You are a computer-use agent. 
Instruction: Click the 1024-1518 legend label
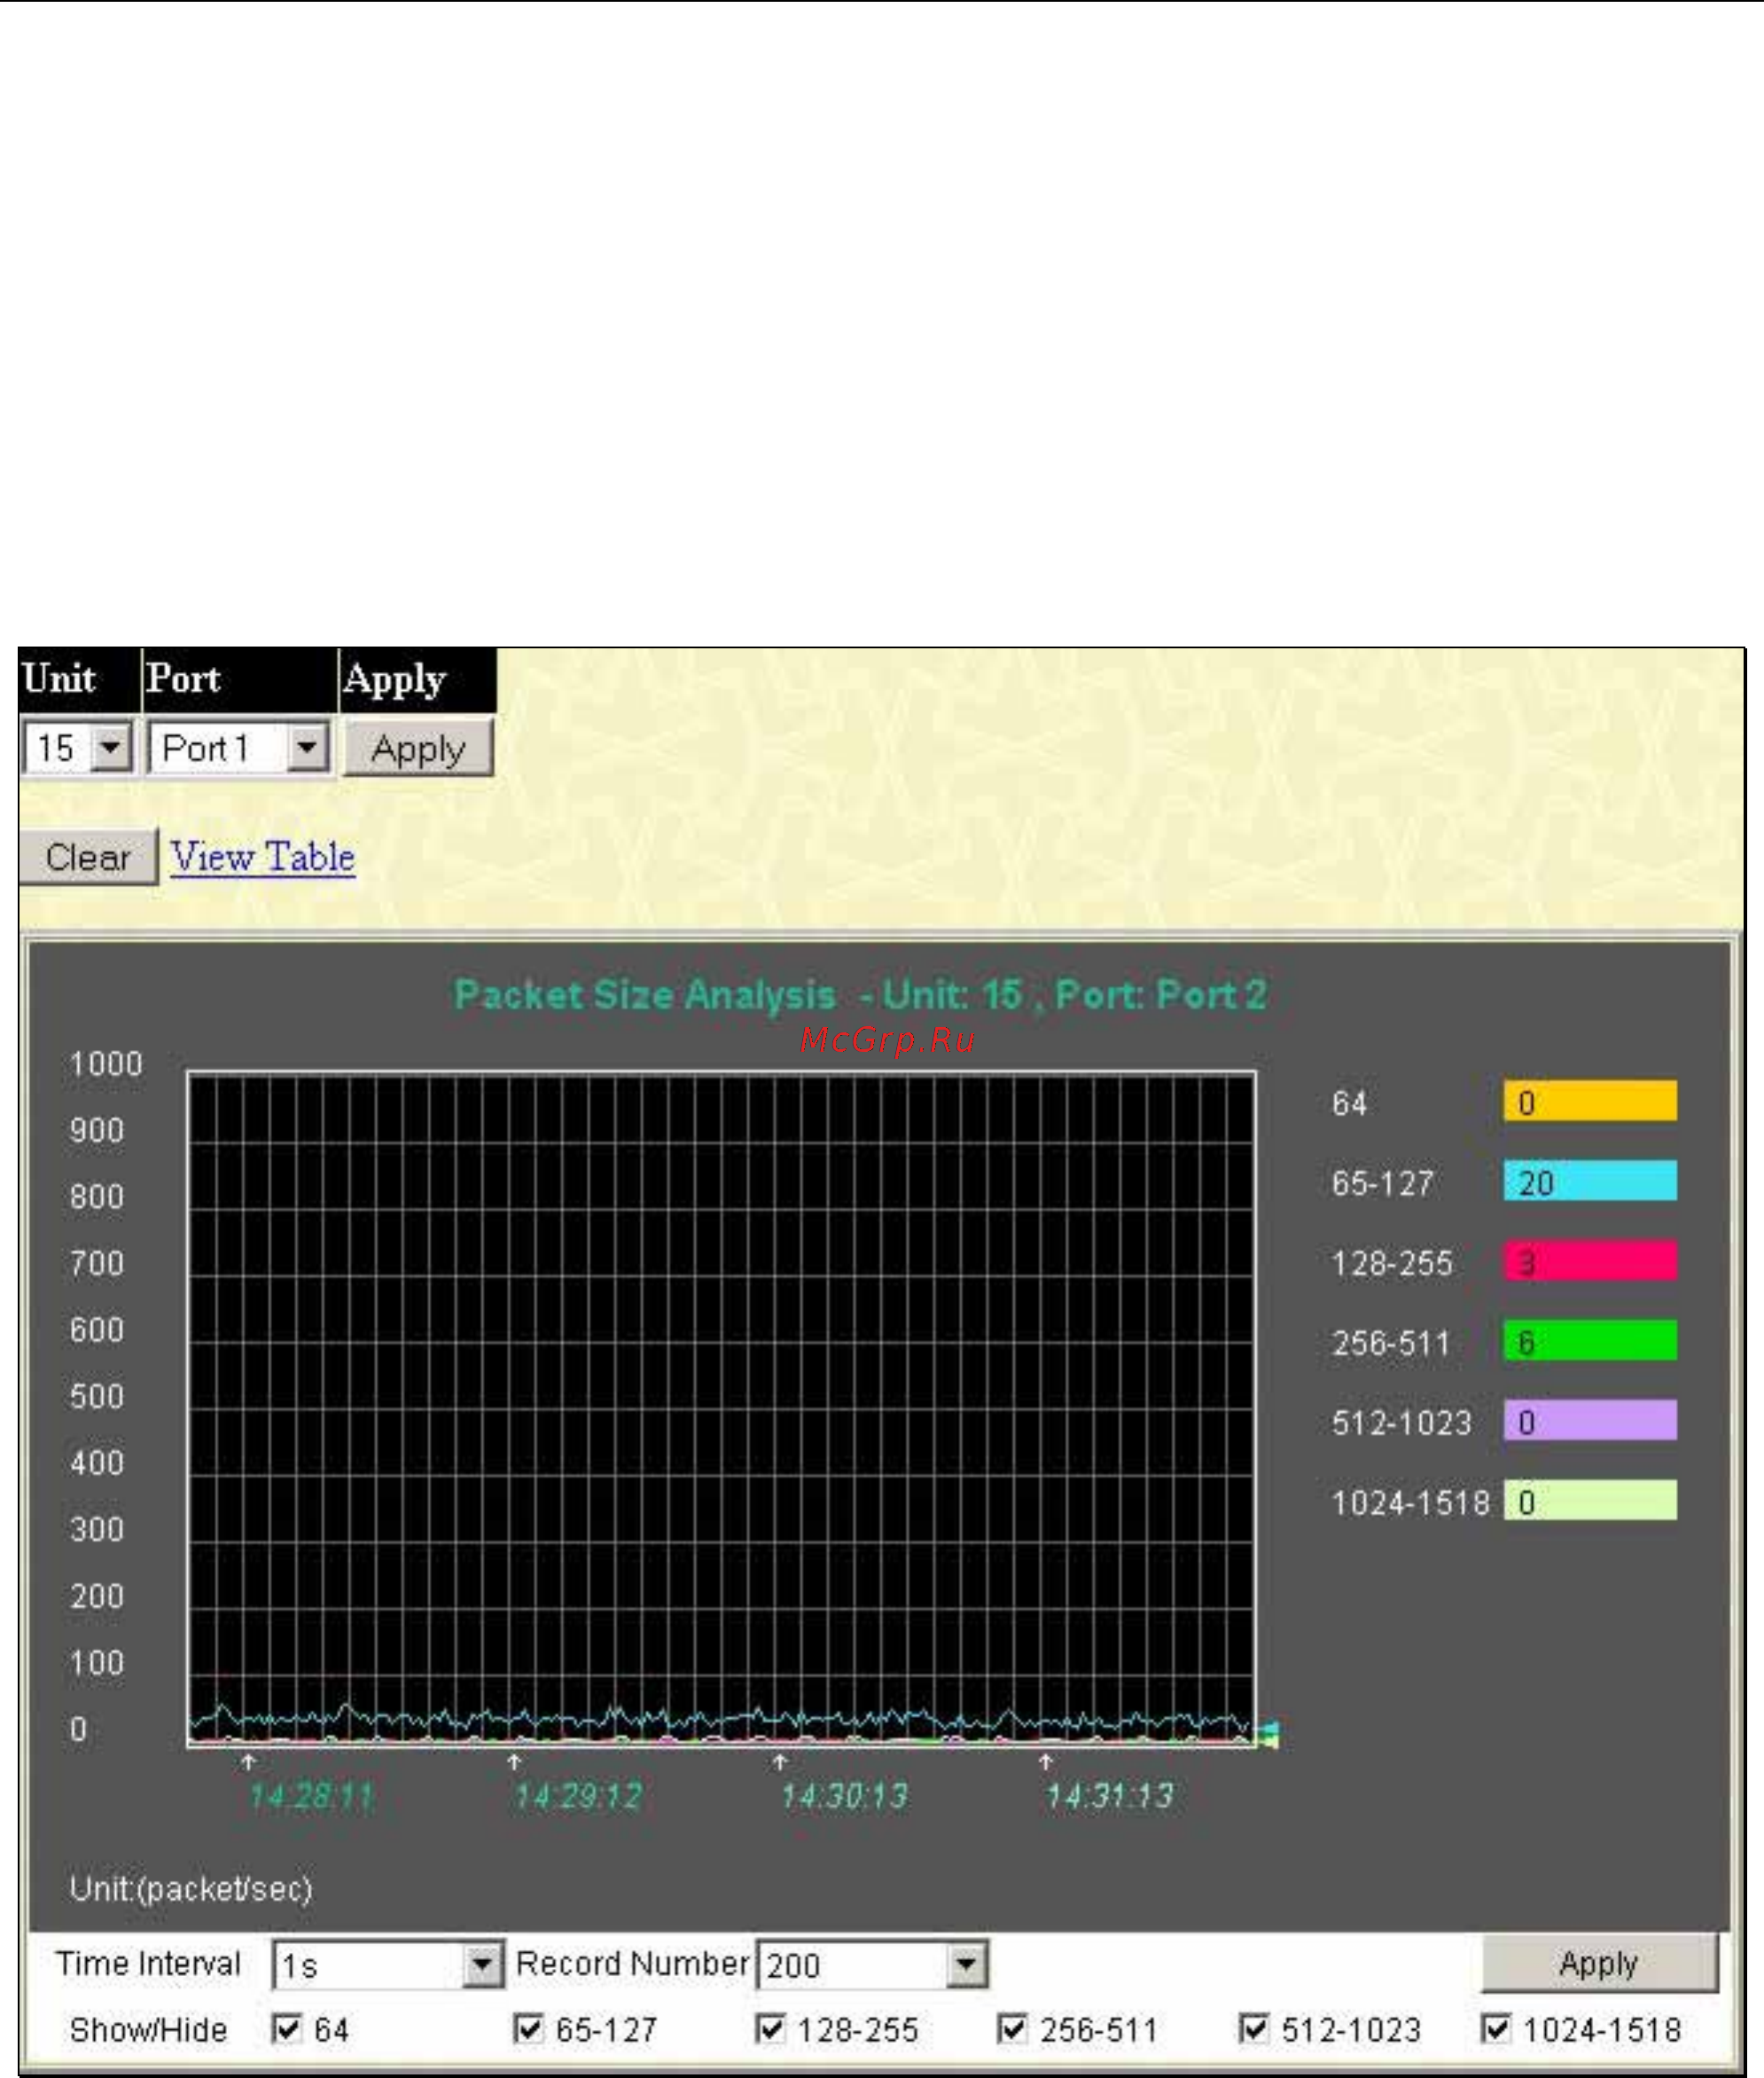pos(1411,1502)
